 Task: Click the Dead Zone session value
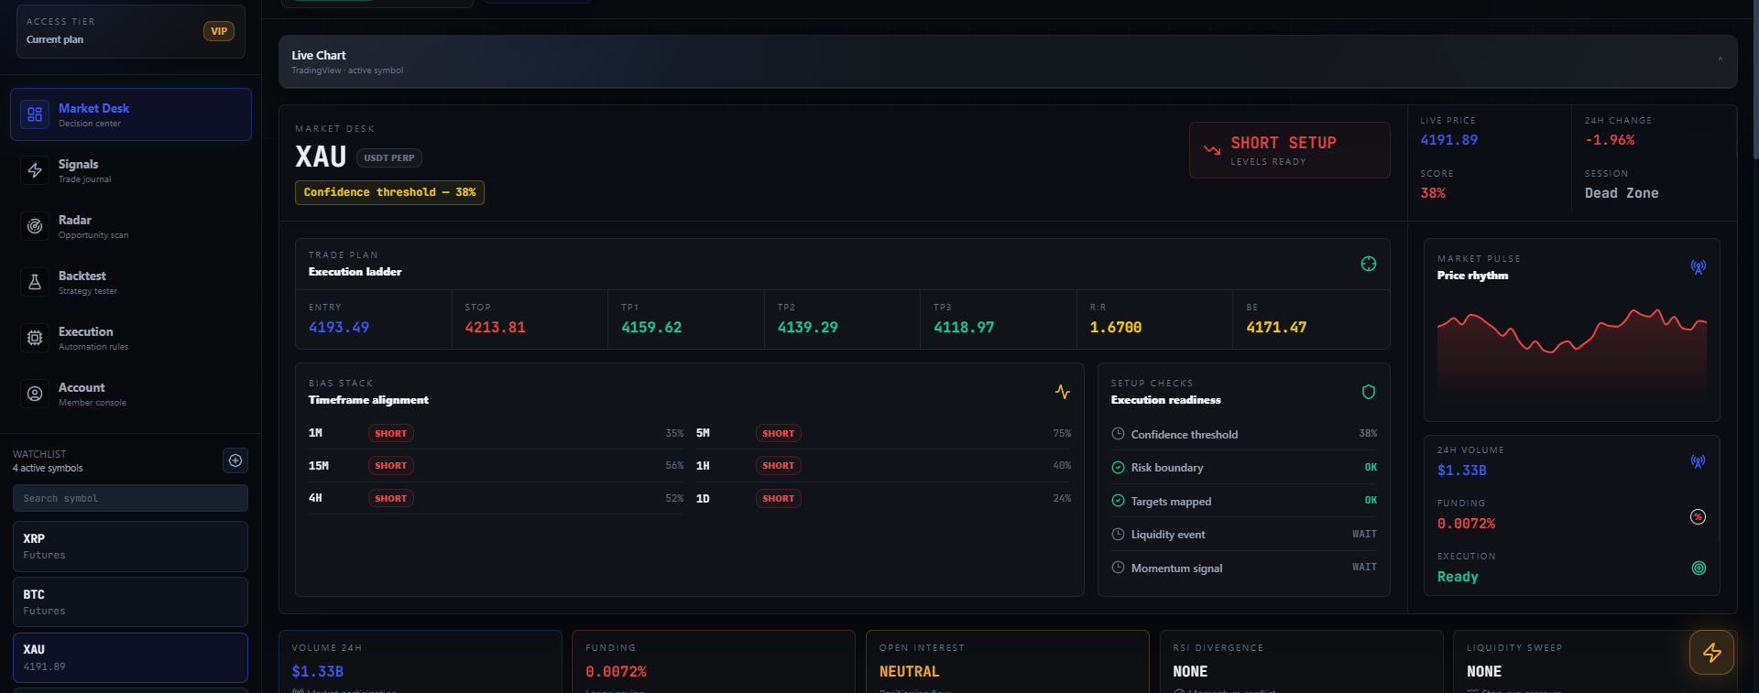[1622, 193]
